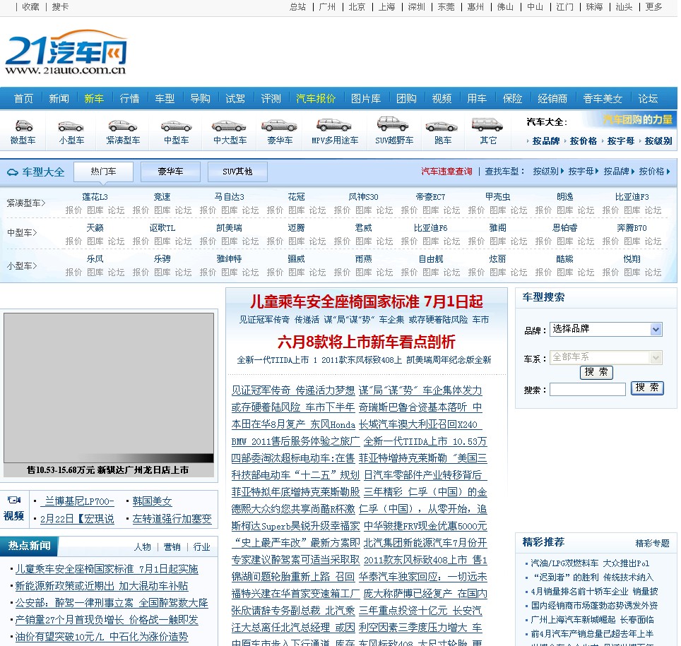The height and width of the screenshot is (646, 681).
Task: Click the 收藏 link in the top bar
Action: click(x=30, y=7)
